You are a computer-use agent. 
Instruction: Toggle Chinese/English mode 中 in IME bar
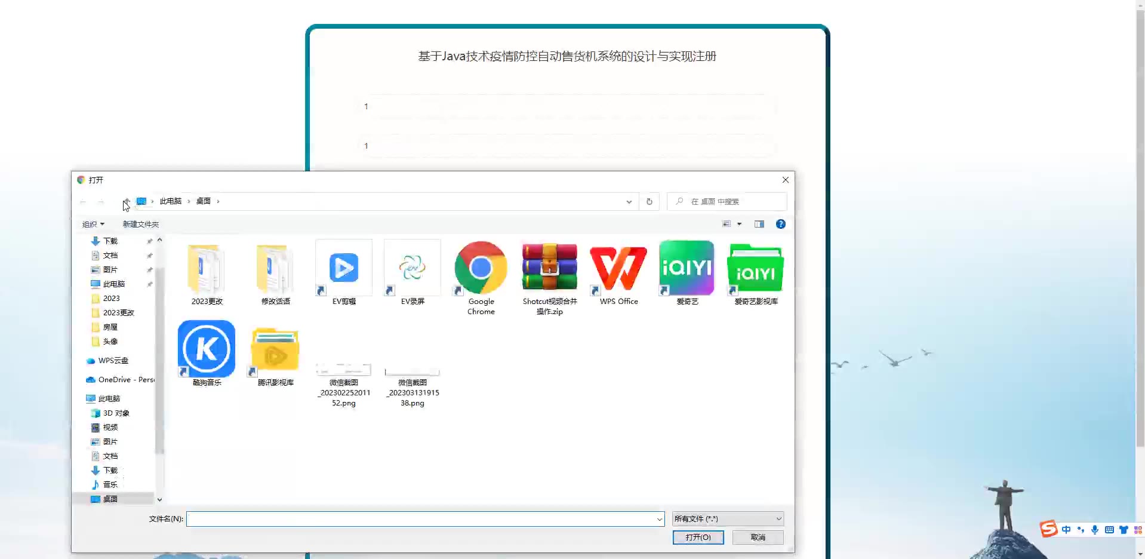tap(1066, 530)
